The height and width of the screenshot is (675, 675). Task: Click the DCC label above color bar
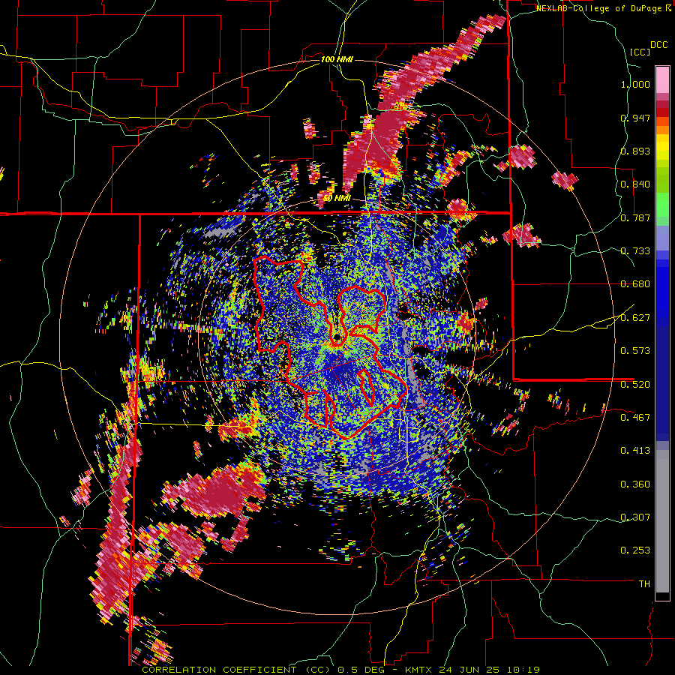[658, 45]
